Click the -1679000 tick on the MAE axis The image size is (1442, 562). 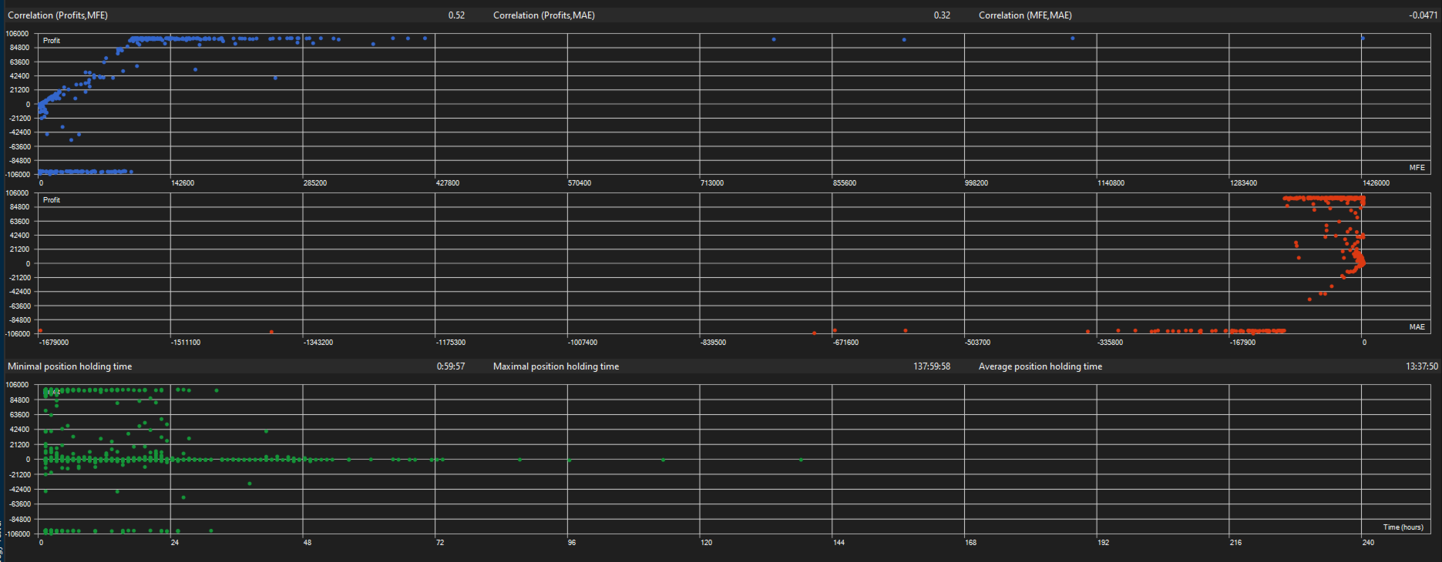54,343
